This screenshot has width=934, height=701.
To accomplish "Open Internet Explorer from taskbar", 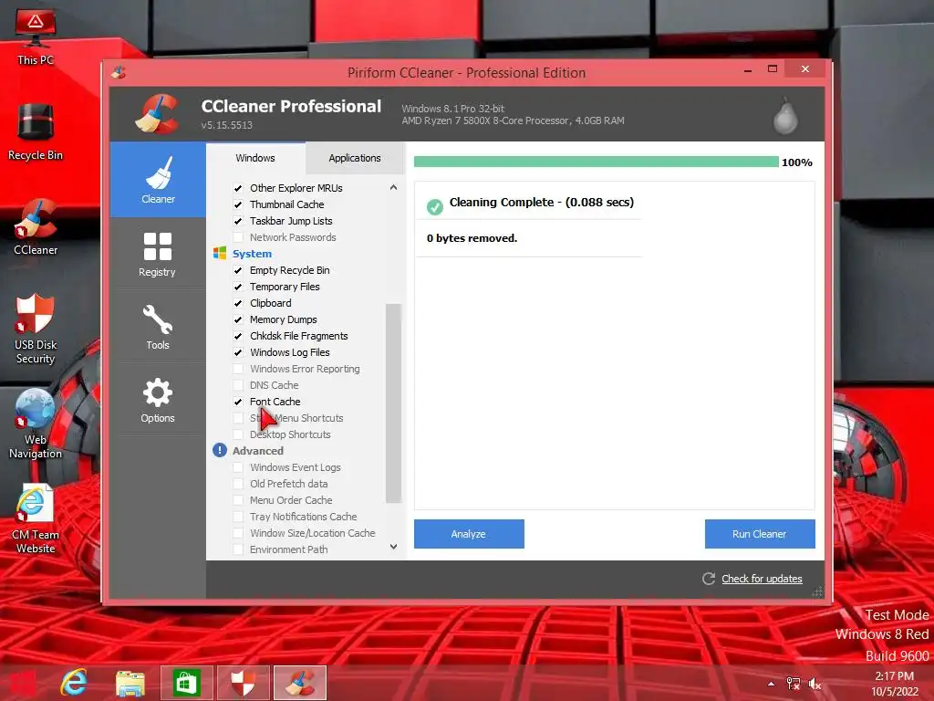I will click(x=74, y=682).
